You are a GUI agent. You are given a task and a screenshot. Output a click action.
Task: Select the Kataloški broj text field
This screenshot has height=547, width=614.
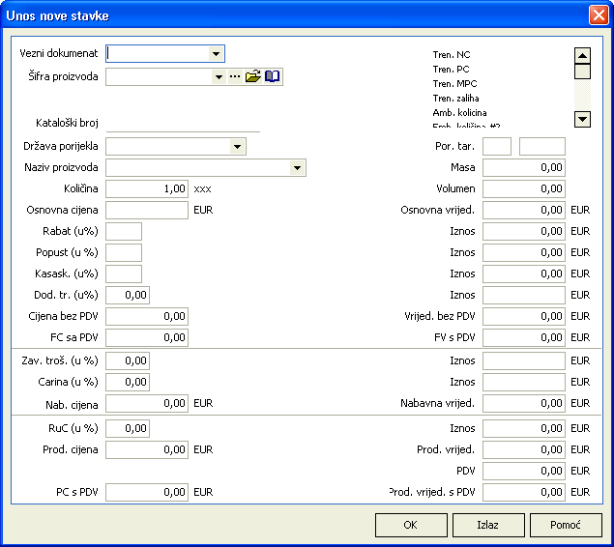click(x=183, y=124)
